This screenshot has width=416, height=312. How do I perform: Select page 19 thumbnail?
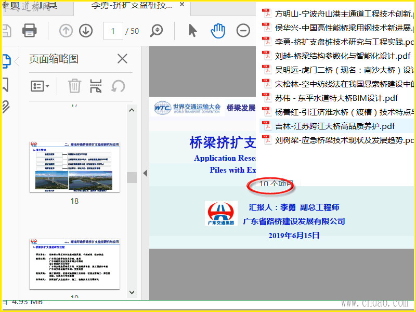click(x=74, y=264)
